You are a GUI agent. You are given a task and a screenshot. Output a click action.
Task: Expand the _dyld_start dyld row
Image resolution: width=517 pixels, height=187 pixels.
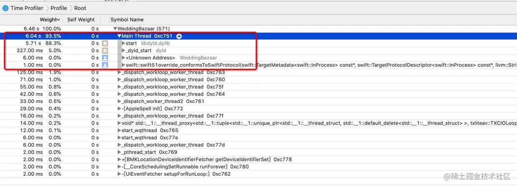[x=123, y=51]
